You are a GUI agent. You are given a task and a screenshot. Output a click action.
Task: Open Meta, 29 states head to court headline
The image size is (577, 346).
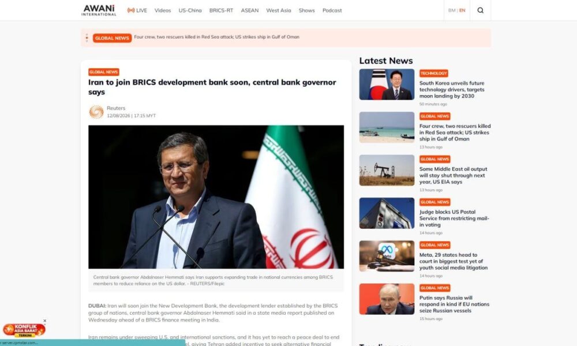point(454,261)
